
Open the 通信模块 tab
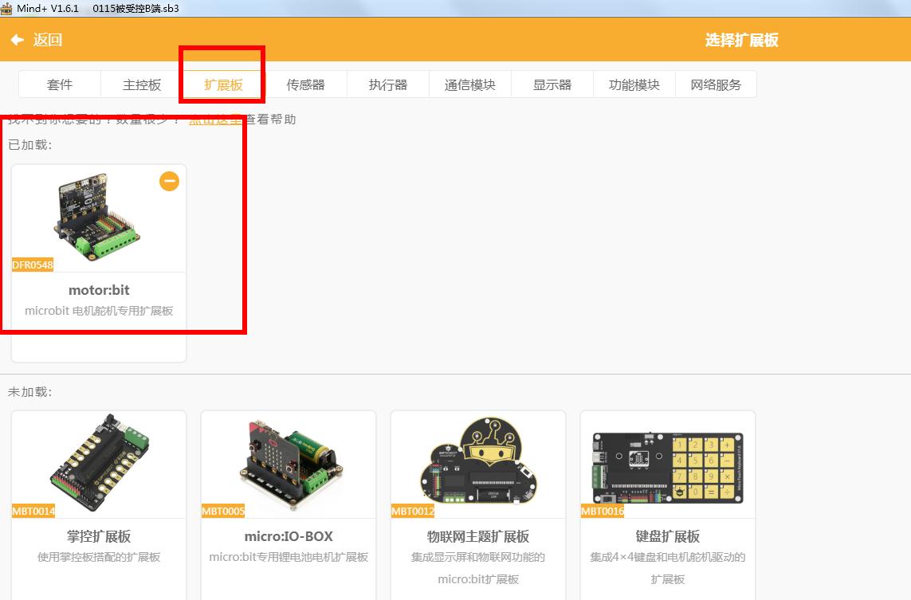click(x=470, y=84)
